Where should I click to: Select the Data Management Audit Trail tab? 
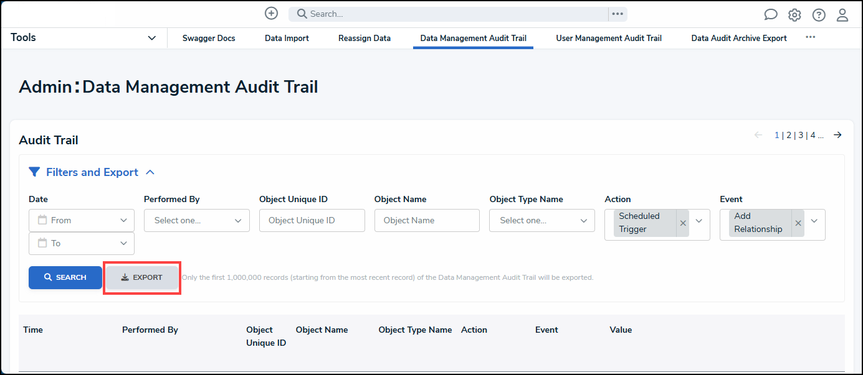[x=473, y=38]
